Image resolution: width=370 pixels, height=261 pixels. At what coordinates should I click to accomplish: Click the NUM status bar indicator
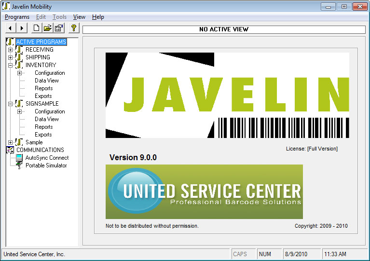(269, 254)
